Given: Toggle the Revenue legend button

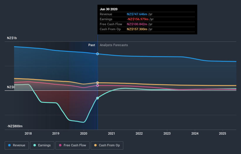Looking at the screenshot, I should [x=17, y=145].
